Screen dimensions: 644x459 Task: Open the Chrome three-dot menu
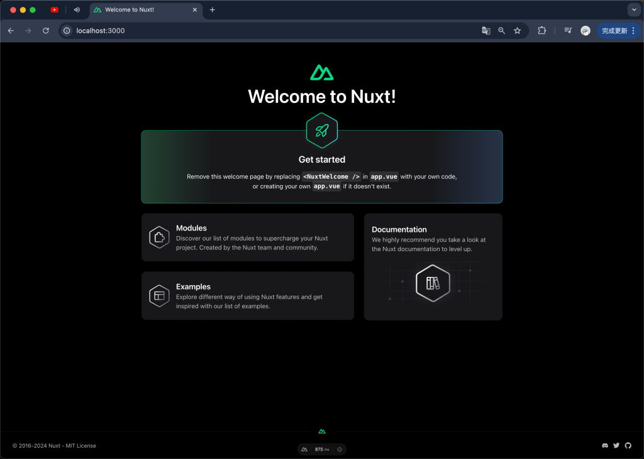click(633, 31)
